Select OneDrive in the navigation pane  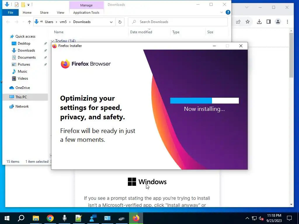[x=22, y=88]
